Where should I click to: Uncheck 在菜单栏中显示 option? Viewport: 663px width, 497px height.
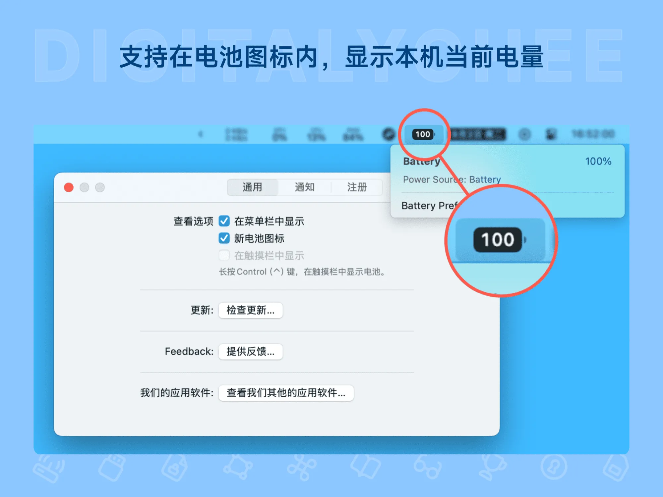pyautogui.click(x=224, y=222)
